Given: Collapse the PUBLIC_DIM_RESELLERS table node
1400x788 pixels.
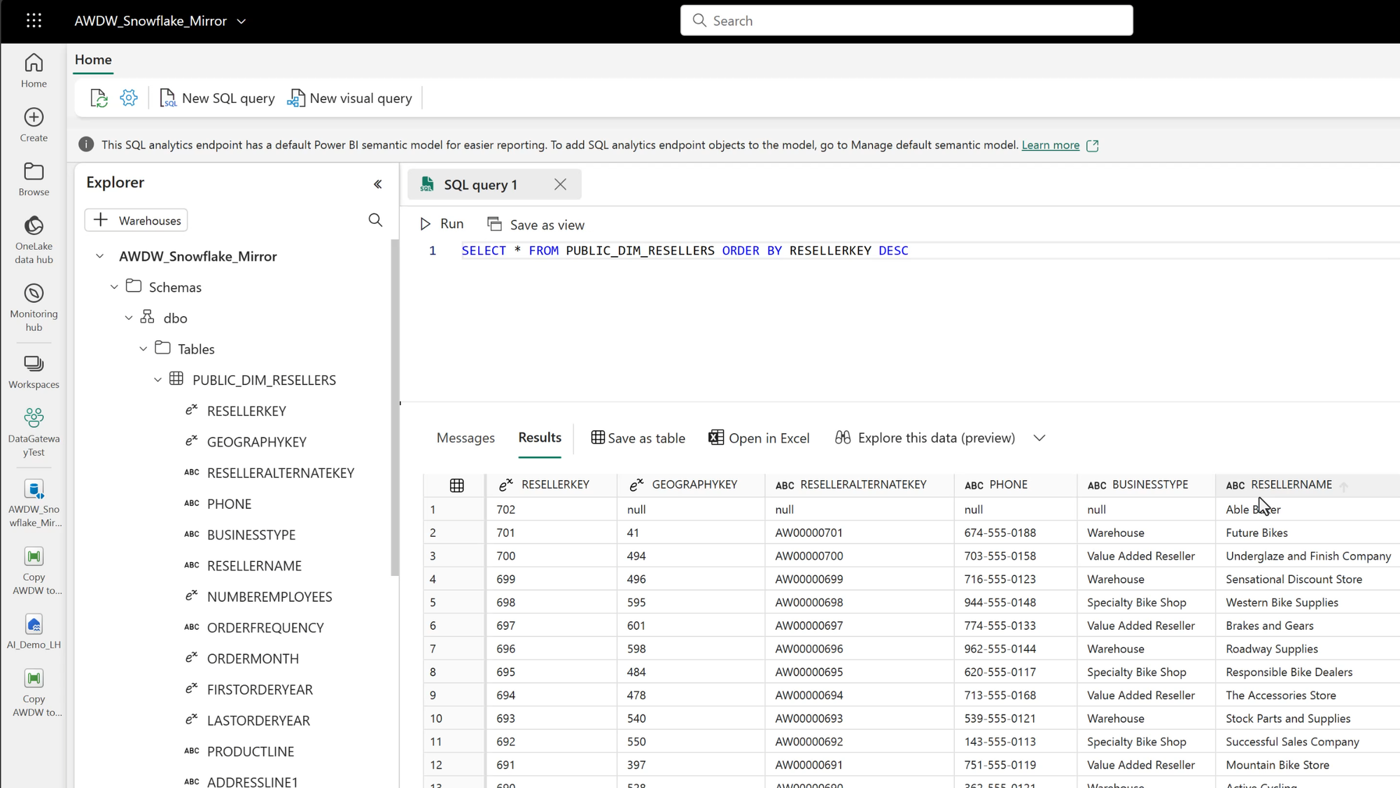Looking at the screenshot, I should pyautogui.click(x=157, y=380).
